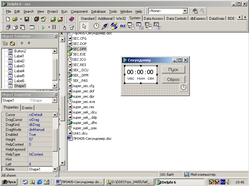The width and height of the screenshot is (249, 186).
Task: Click the View Form toolbar icon
Action: 15,27
